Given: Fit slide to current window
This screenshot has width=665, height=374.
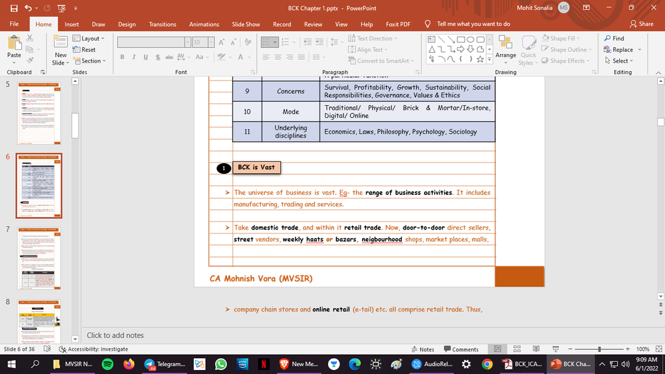Looking at the screenshot, I should point(658,349).
